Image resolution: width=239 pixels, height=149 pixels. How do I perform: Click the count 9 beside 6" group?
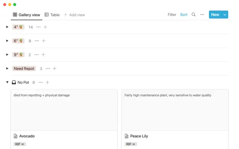(x=30, y=41)
